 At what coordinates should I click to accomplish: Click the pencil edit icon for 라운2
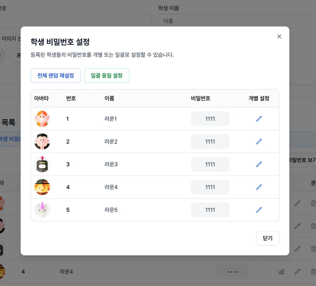(x=259, y=141)
